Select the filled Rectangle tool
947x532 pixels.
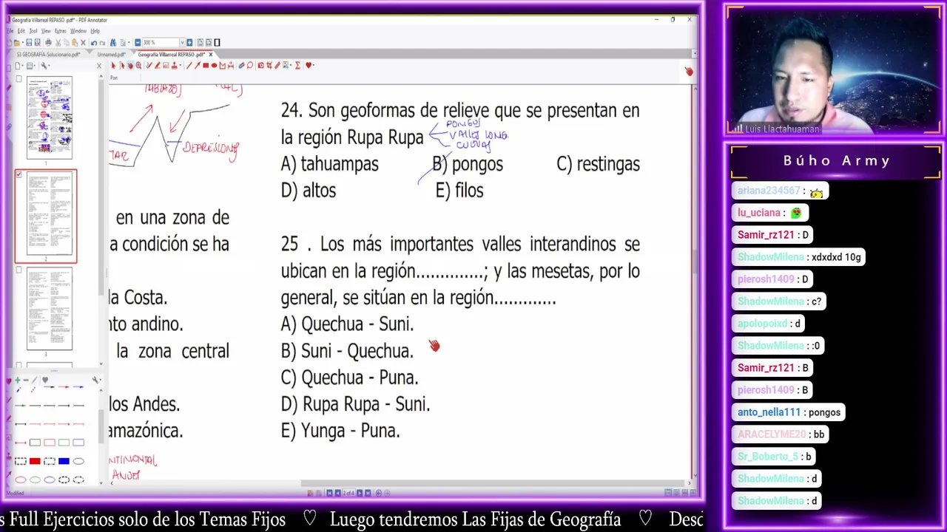point(206,66)
